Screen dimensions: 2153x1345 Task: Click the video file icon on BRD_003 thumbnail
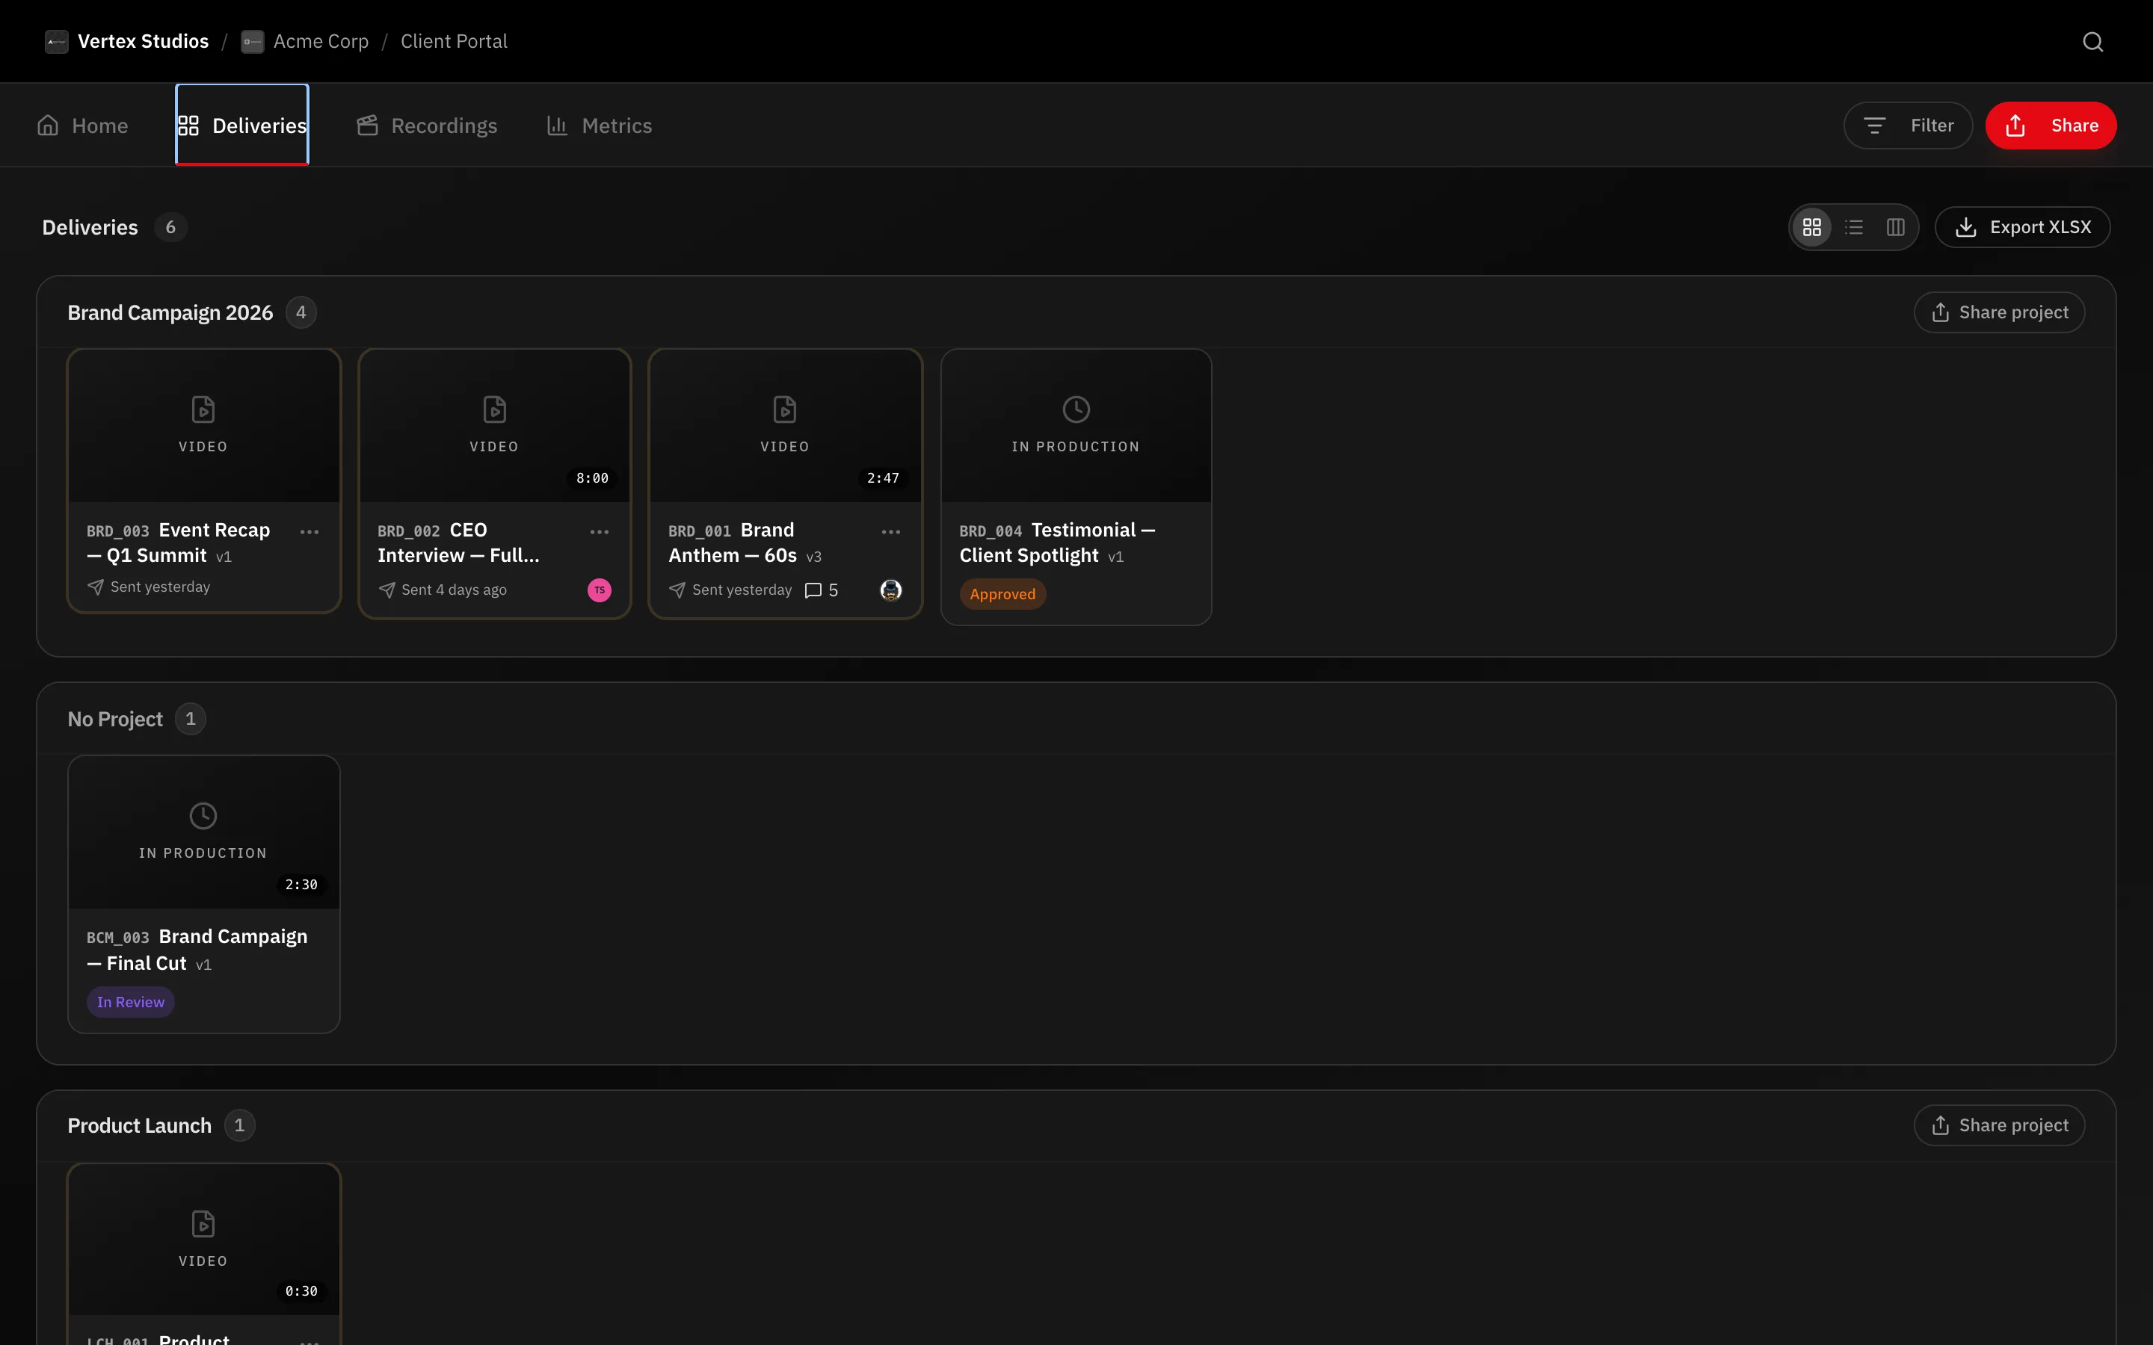coord(204,409)
